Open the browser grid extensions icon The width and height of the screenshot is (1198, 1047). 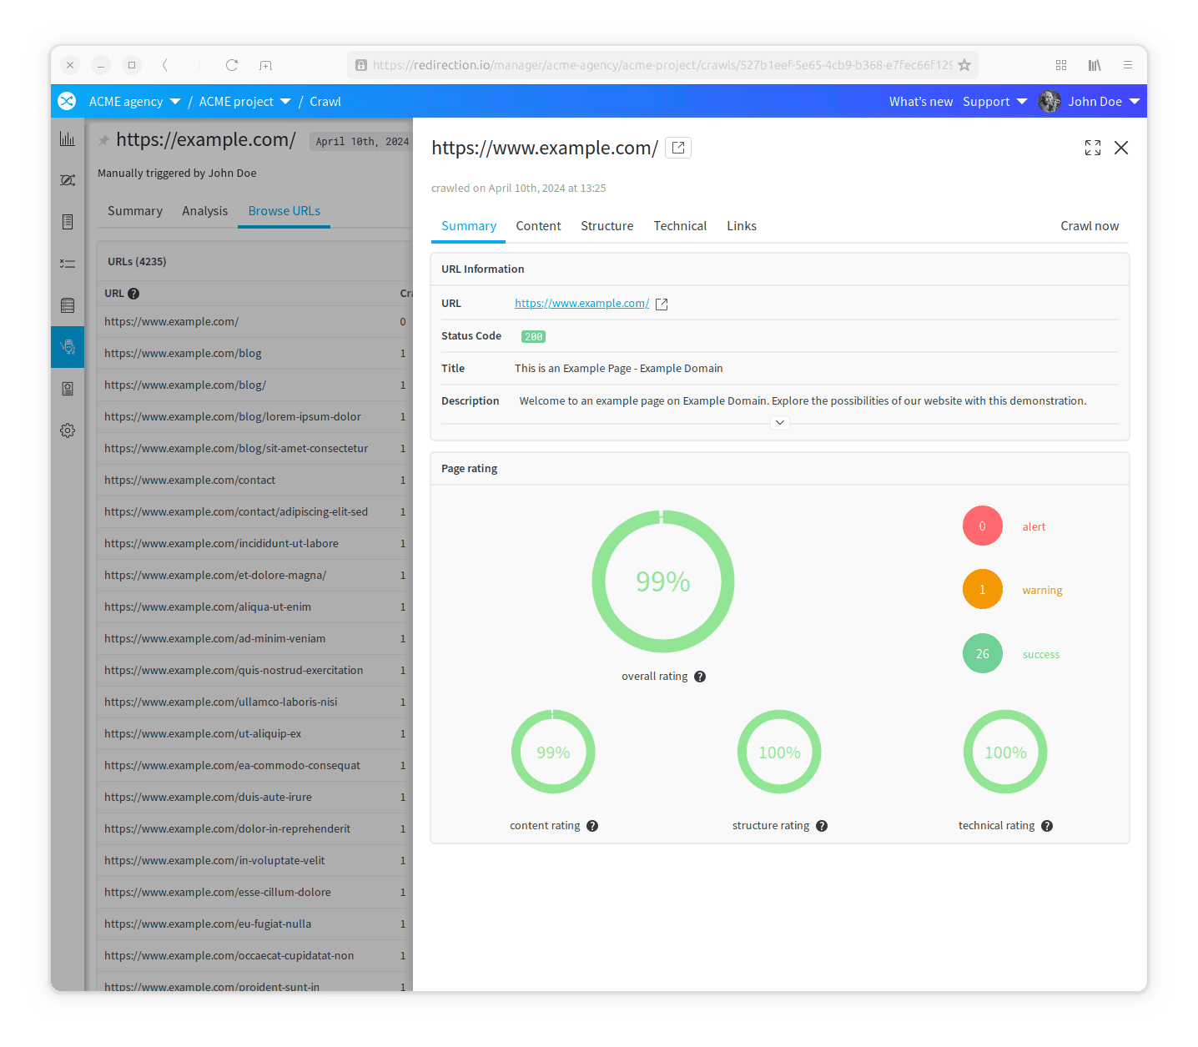1061,65
